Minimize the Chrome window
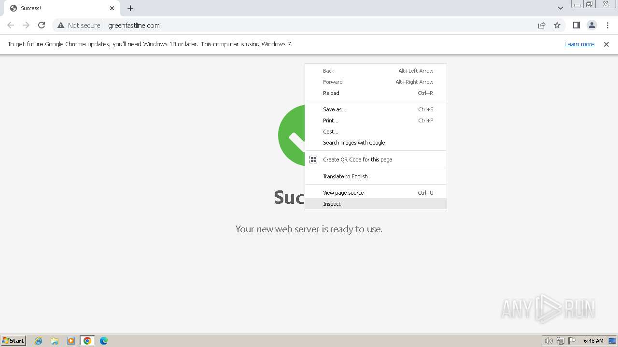The height and width of the screenshot is (347, 618). tap(577, 4)
